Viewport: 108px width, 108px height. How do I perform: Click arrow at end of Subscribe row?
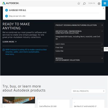point(102,51)
